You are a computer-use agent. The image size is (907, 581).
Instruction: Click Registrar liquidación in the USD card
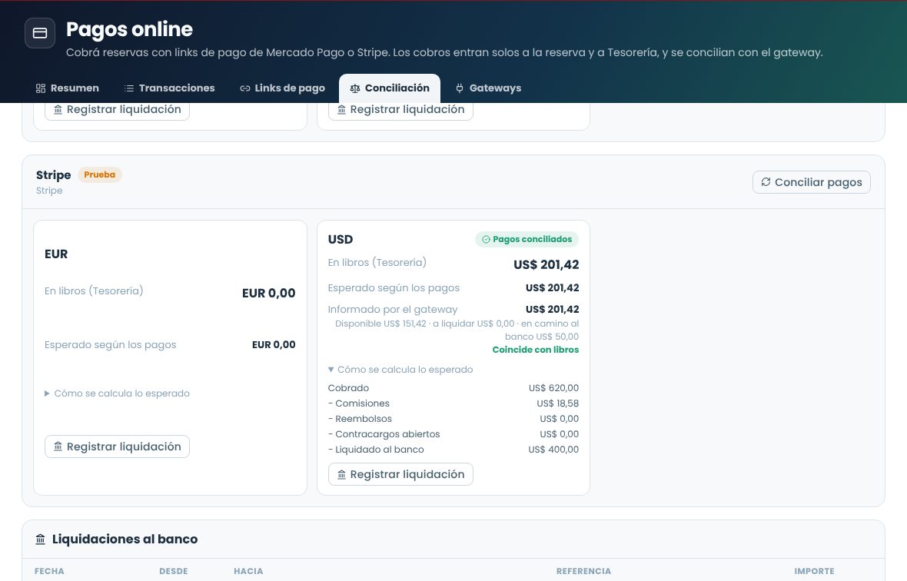(400, 474)
